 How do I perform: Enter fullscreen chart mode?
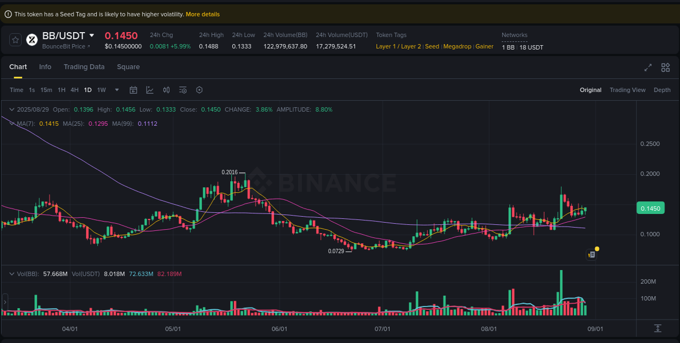648,68
